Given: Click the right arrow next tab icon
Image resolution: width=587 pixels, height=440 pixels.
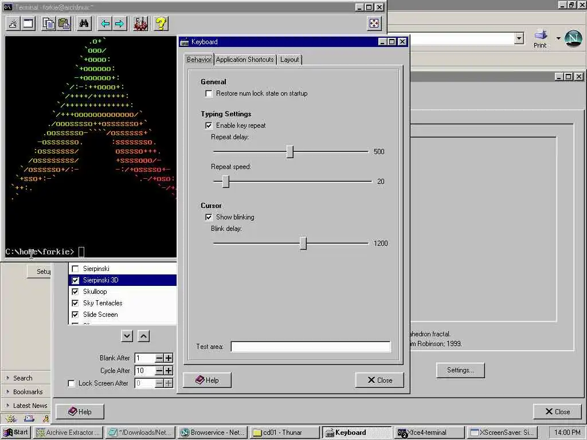Looking at the screenshot, I should coord(119,24).
